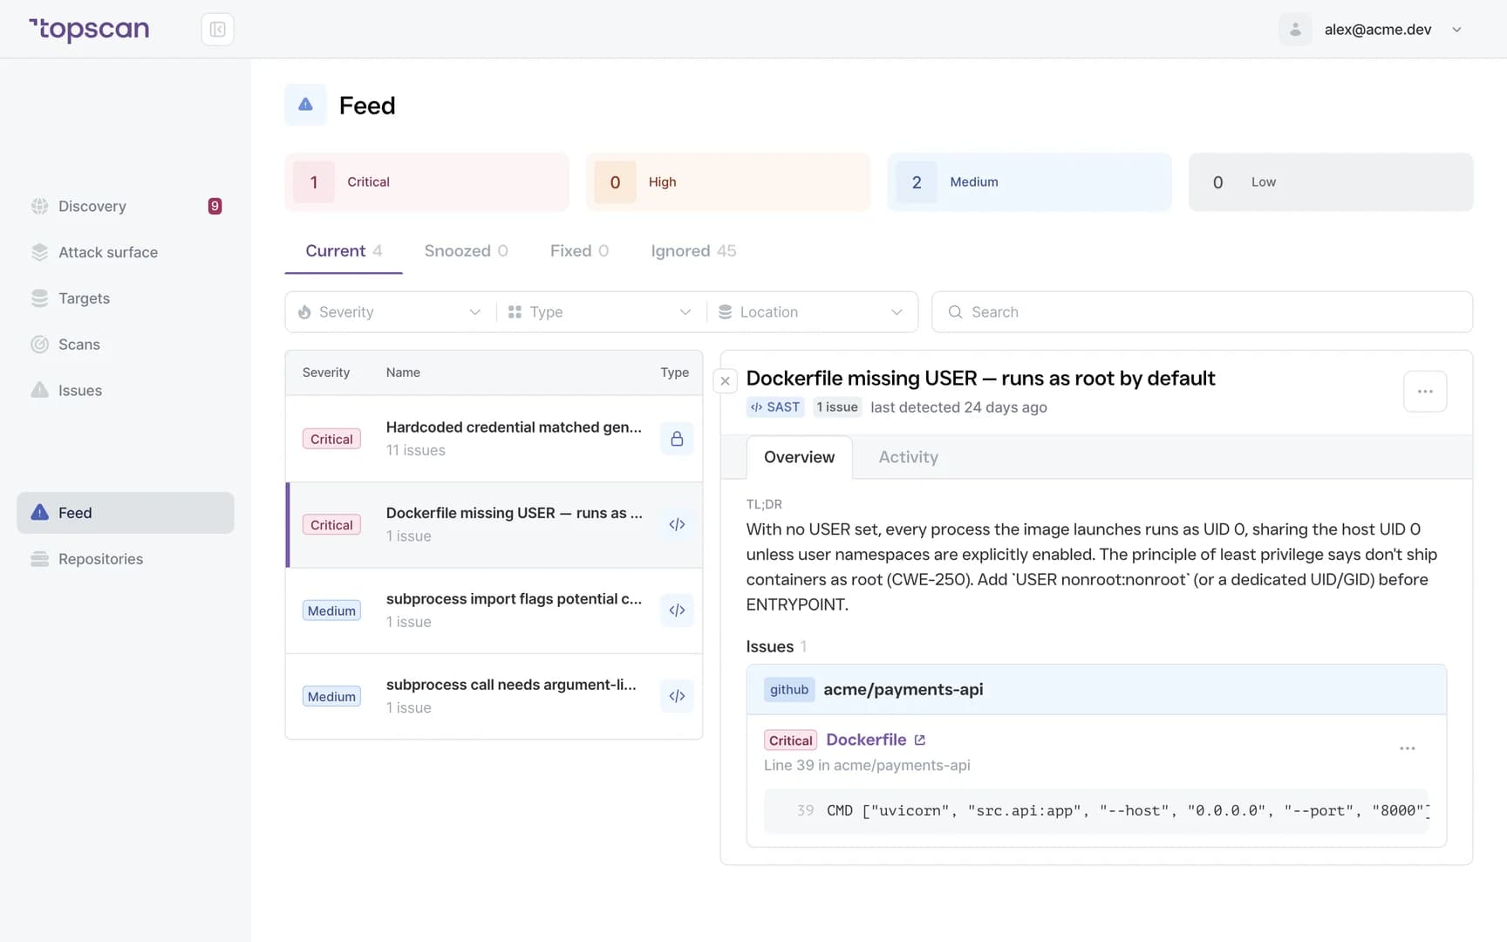Open the detail panel more options menu

(1425, 392)
